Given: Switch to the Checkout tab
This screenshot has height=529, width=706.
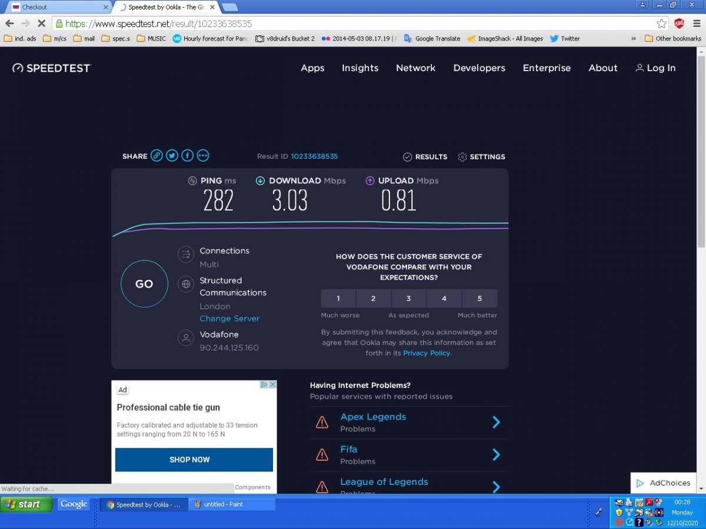Looking at the screenshot, I should click(x=59, y=7).
